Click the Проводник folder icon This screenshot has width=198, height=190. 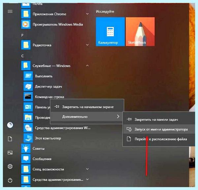[x=28, y=117]
